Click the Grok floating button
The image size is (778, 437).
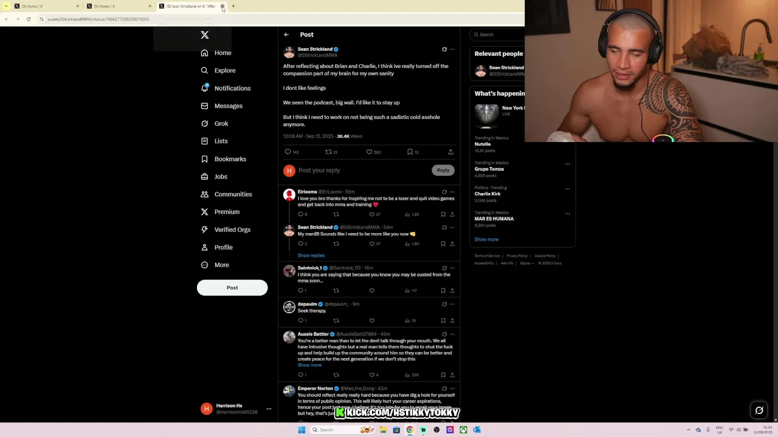tap(759, 410)
